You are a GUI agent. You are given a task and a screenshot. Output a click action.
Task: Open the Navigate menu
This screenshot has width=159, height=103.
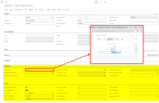tap(31, 10)
